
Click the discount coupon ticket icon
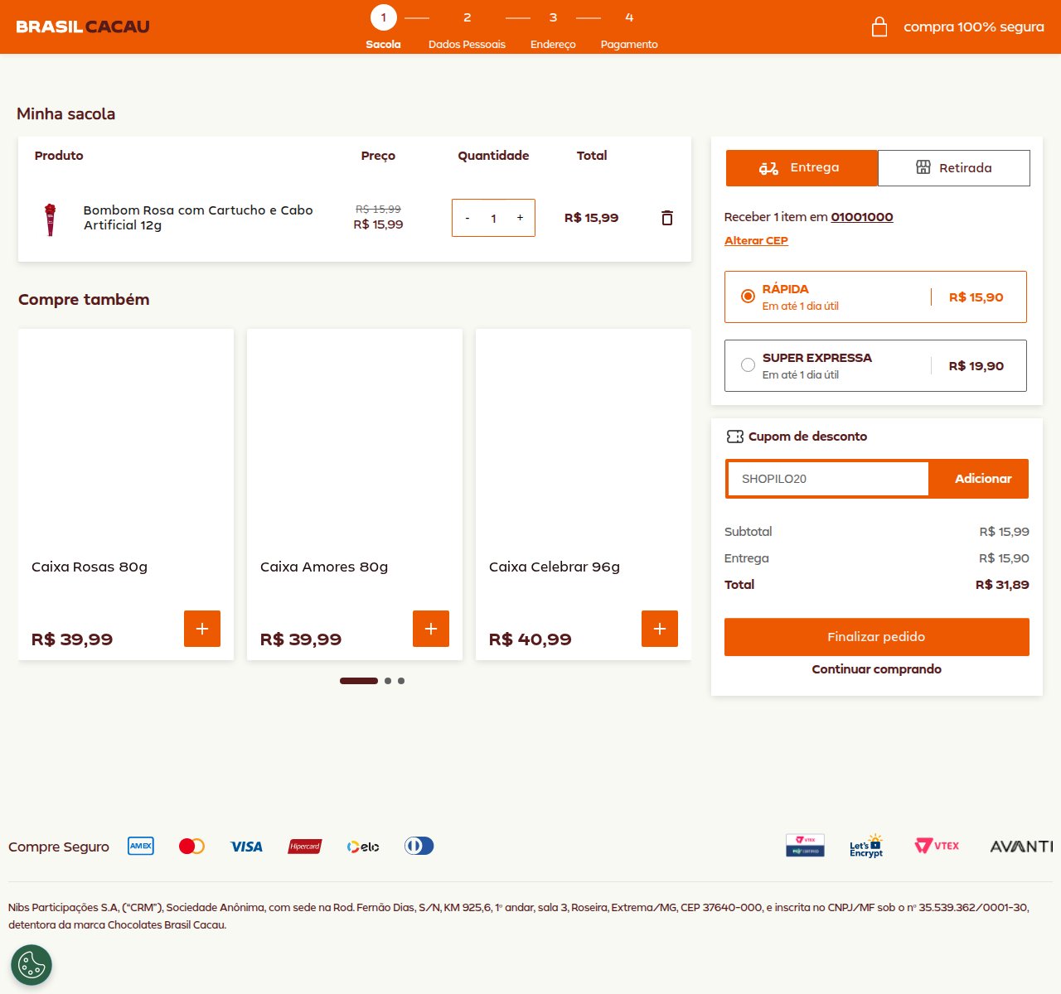coord(734,437)
